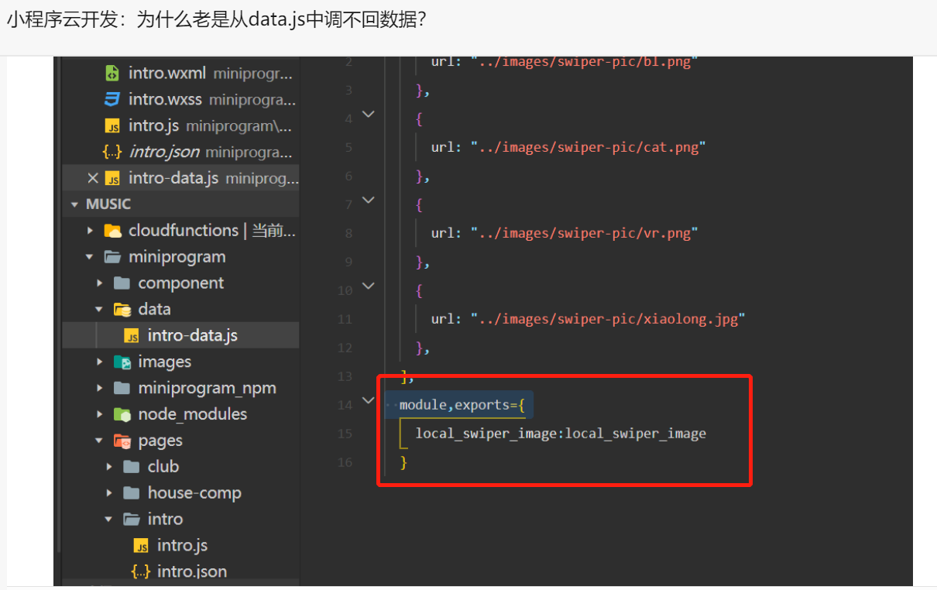Click the question title about data.js
This screenshot has height=590, width=937.
click(216, 19)
